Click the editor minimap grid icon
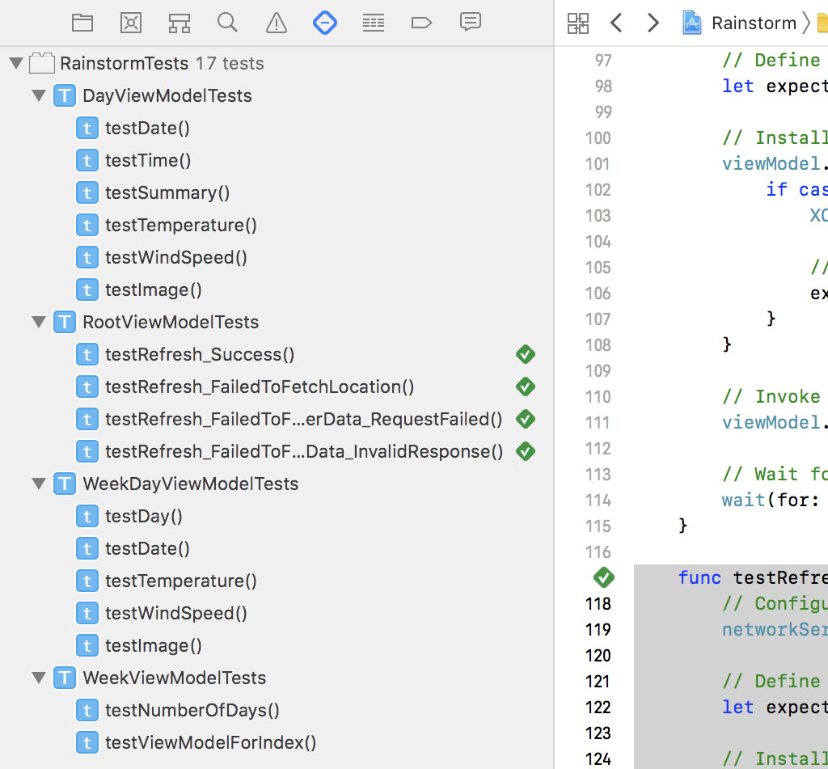This screenshot has width=828, height=769. point(578,23)
